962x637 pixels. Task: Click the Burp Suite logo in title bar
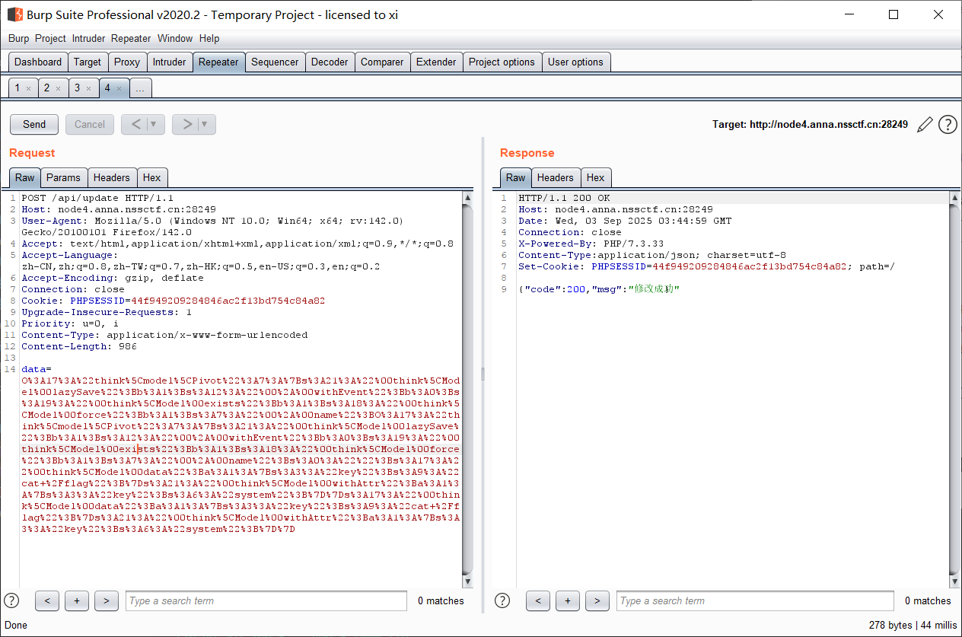(14, 14)
